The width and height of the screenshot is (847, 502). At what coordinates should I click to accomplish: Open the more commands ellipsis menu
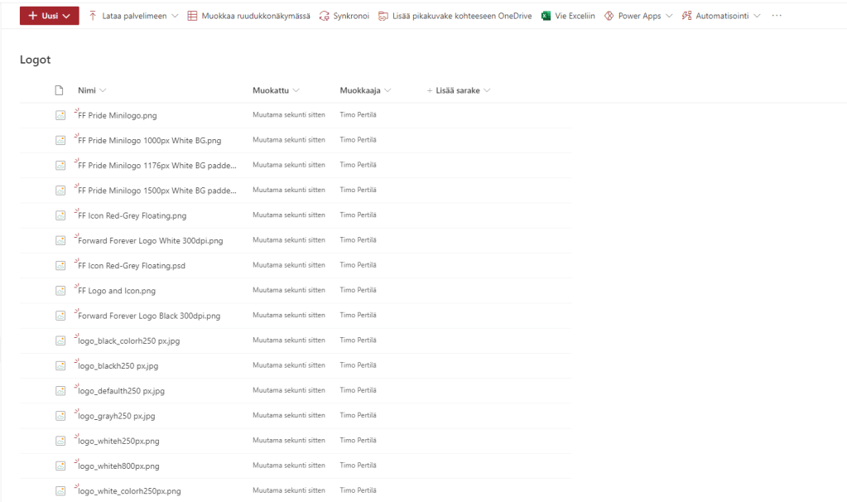click(776, 16)
